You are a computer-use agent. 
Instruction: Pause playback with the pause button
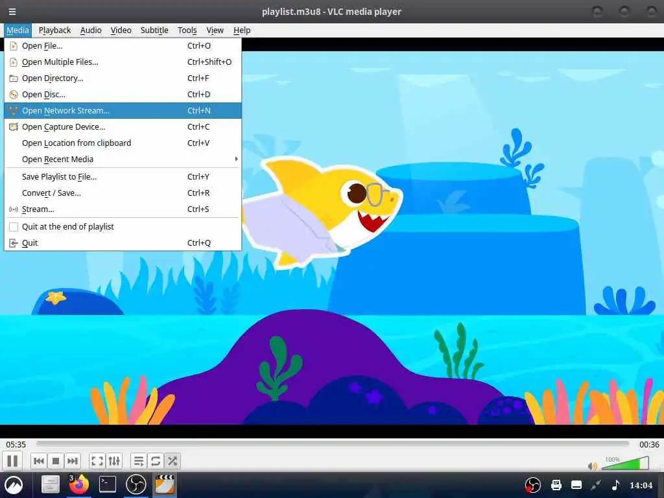click(x=12, y=461)
